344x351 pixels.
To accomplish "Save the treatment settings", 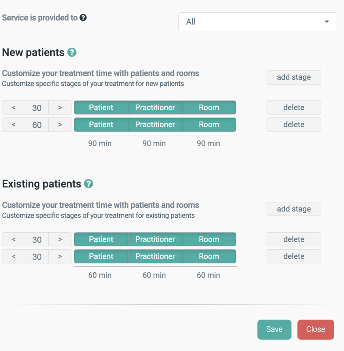I will pyautogui.click(x=274, y=329).
